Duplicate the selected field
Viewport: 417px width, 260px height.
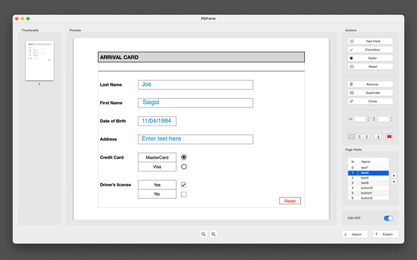[370, 93]
